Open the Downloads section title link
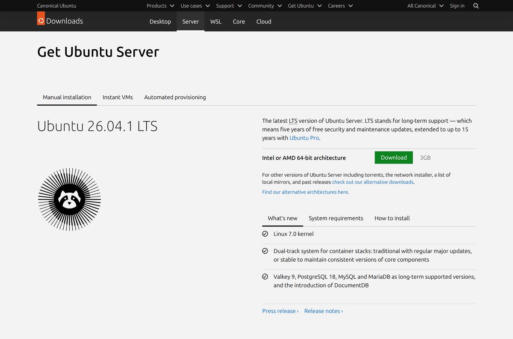This screenshot has height=339, width=513. pos(65,21)
